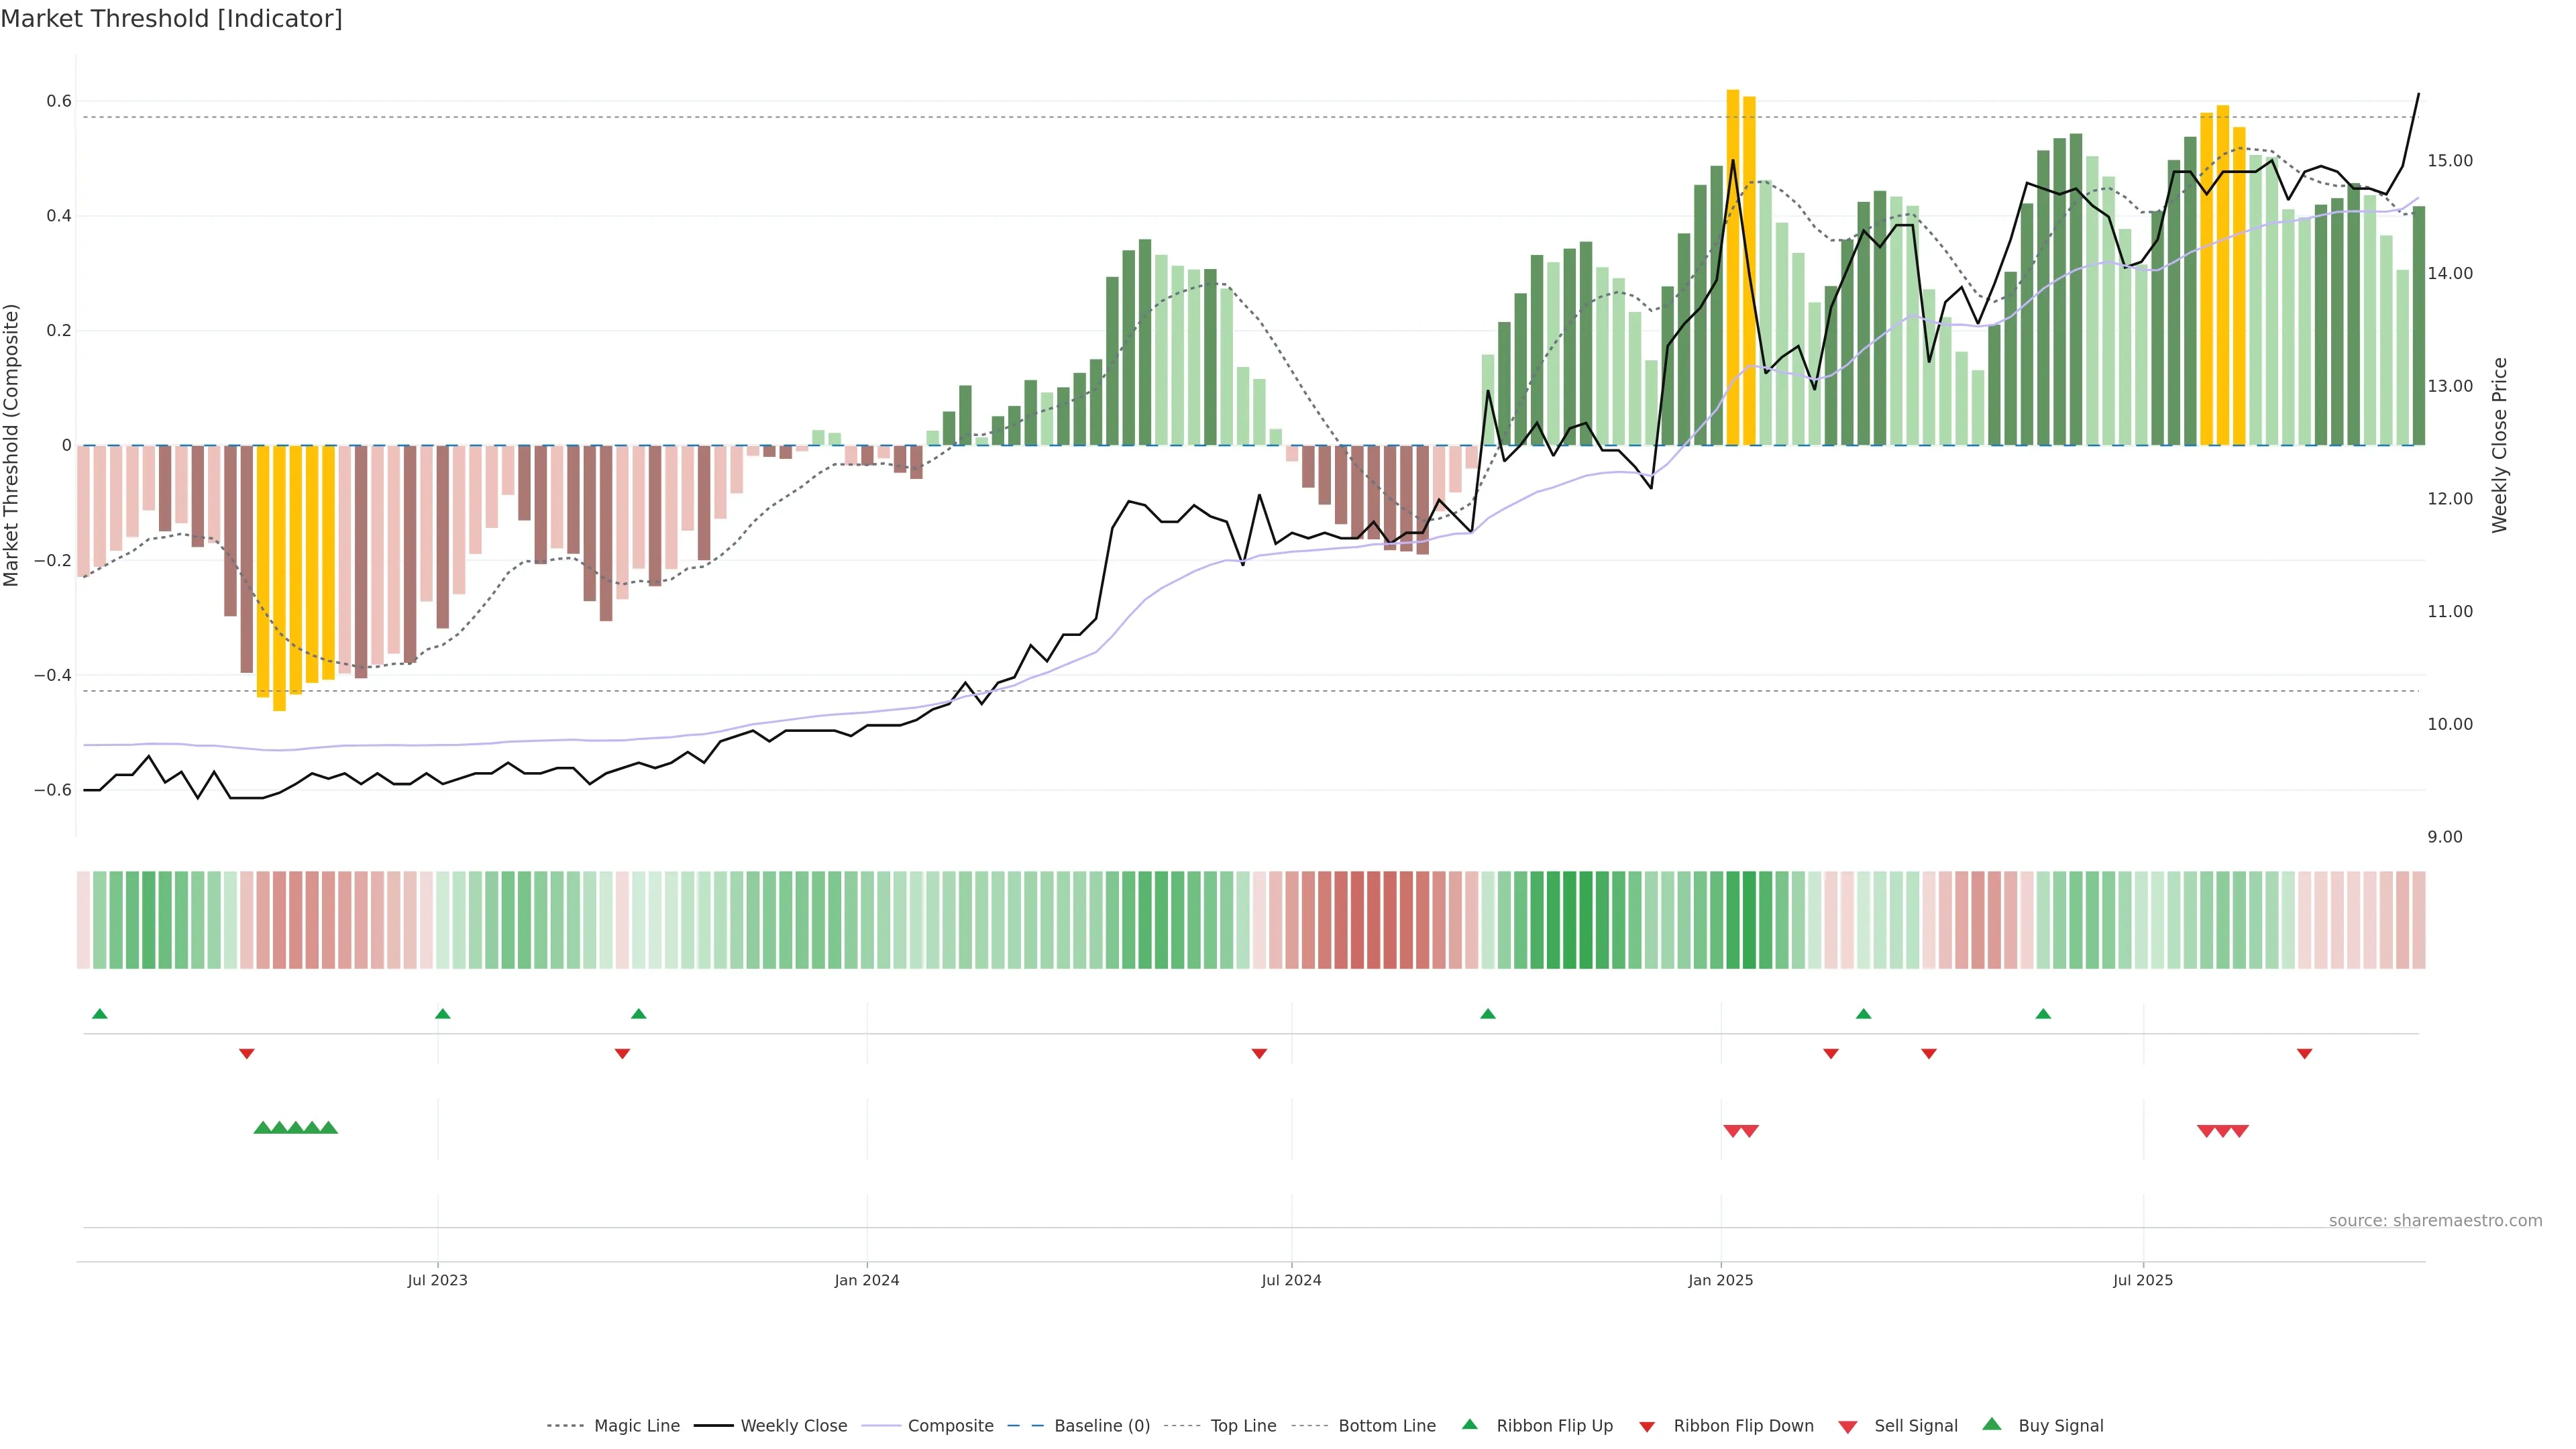The height and width of the screenshot is (1449, 2576).
Task: Click the Buy Signal legend icon
Action: 1992,1424
